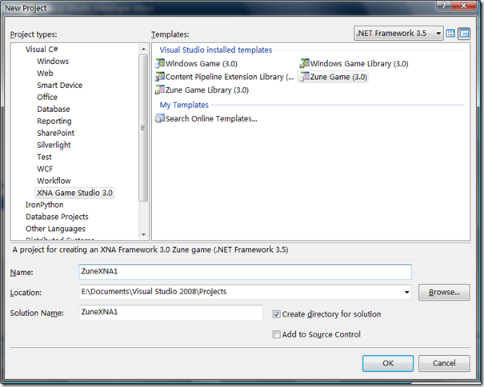Switch templates view to small icons
The width and height of the screenshot is (484, 387).
pyautogui.click(x=464, y=34)
